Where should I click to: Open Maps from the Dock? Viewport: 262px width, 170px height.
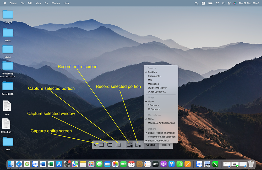tap(75, 164)
